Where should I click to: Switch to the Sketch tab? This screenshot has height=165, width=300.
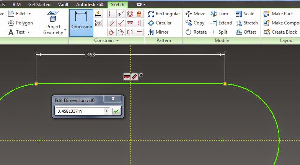117,5
